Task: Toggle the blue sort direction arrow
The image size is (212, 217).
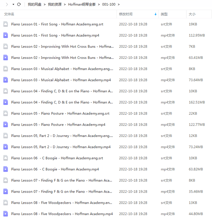Action: tap(155, 14)
